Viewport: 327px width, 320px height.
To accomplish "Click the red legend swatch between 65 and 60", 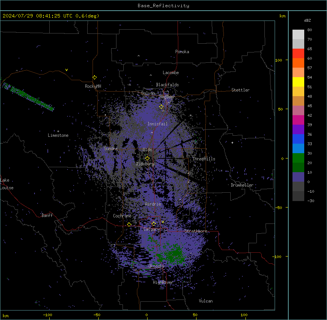I will (x=298, y=54).
